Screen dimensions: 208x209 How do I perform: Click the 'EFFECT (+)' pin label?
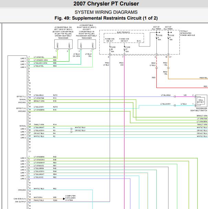point(21,108)
